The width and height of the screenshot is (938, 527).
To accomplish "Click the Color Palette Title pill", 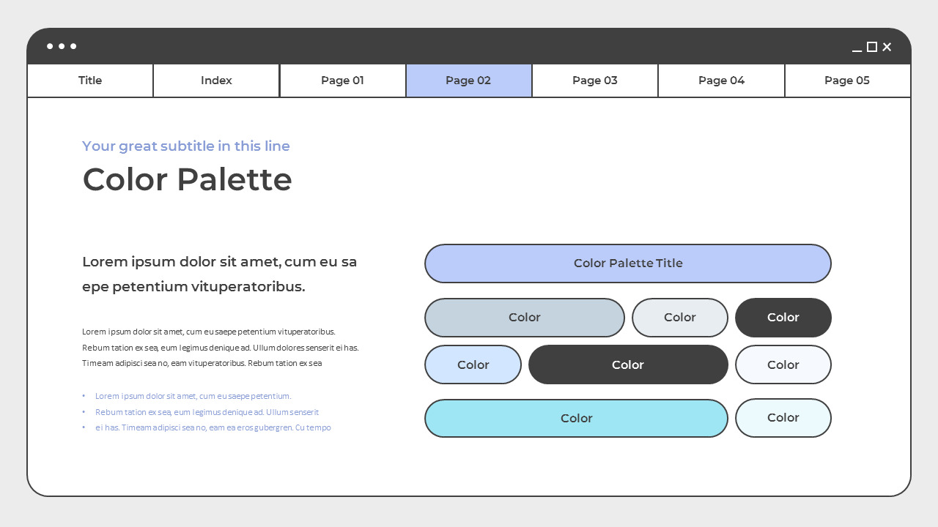I will (x=628, y=263).
